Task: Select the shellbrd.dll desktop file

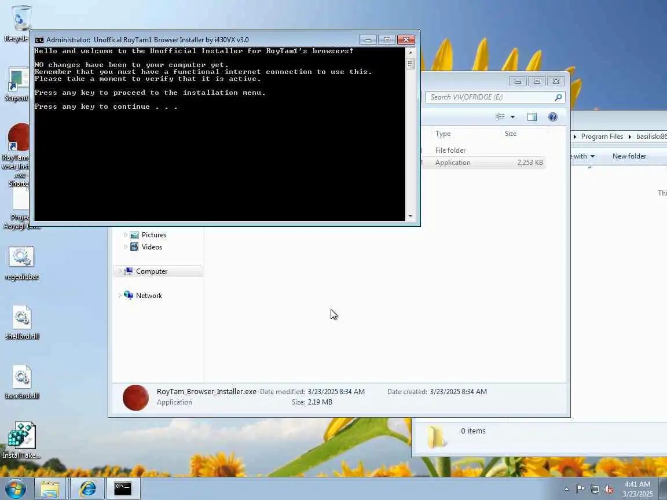Action: coord(21,322)
